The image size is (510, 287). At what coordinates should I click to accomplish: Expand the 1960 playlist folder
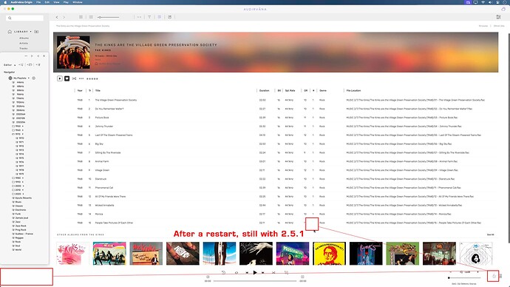pos(23,130)
